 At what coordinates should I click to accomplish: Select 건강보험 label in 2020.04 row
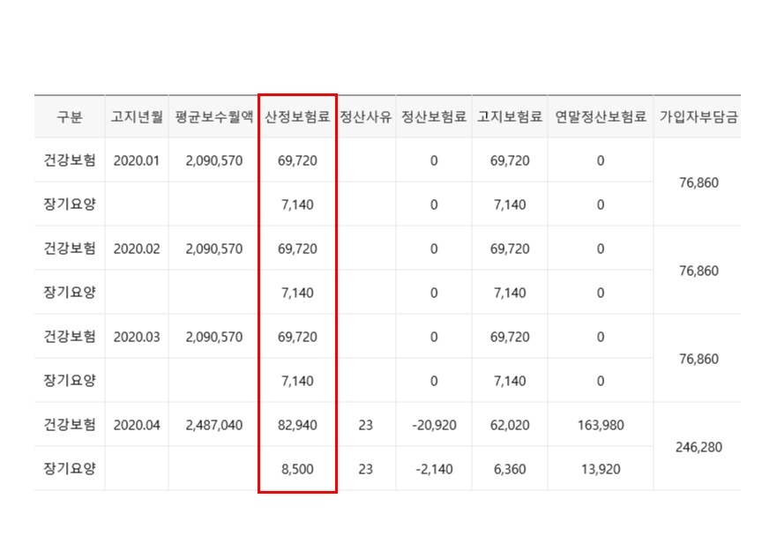pos(70,425)
